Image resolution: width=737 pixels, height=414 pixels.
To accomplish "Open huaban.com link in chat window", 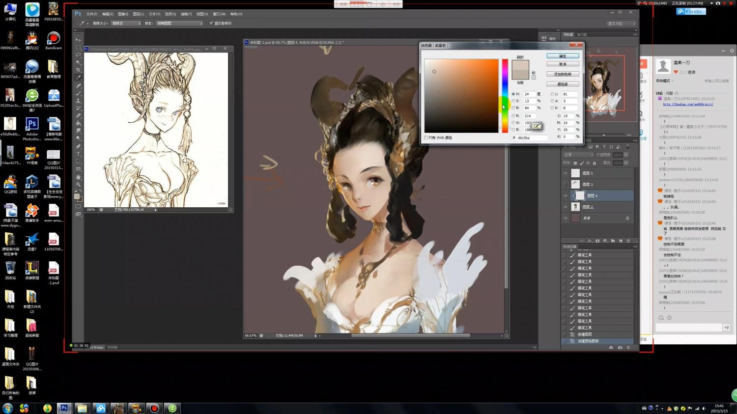I will 688,104.
